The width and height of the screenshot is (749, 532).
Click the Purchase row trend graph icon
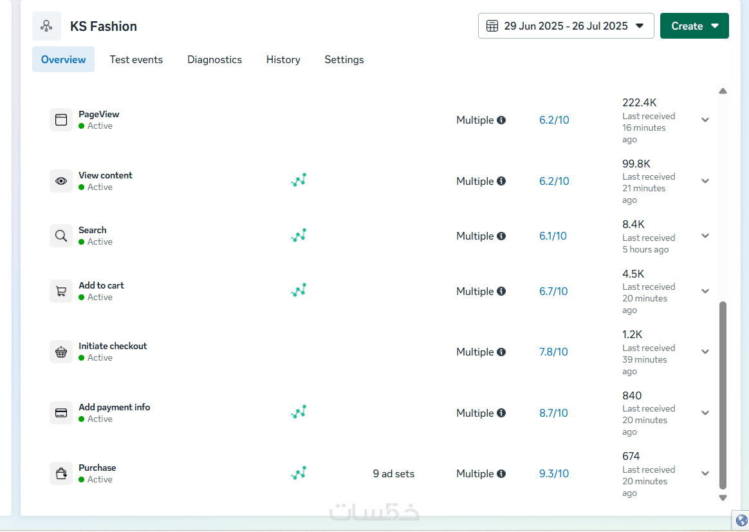pos(299,473)
